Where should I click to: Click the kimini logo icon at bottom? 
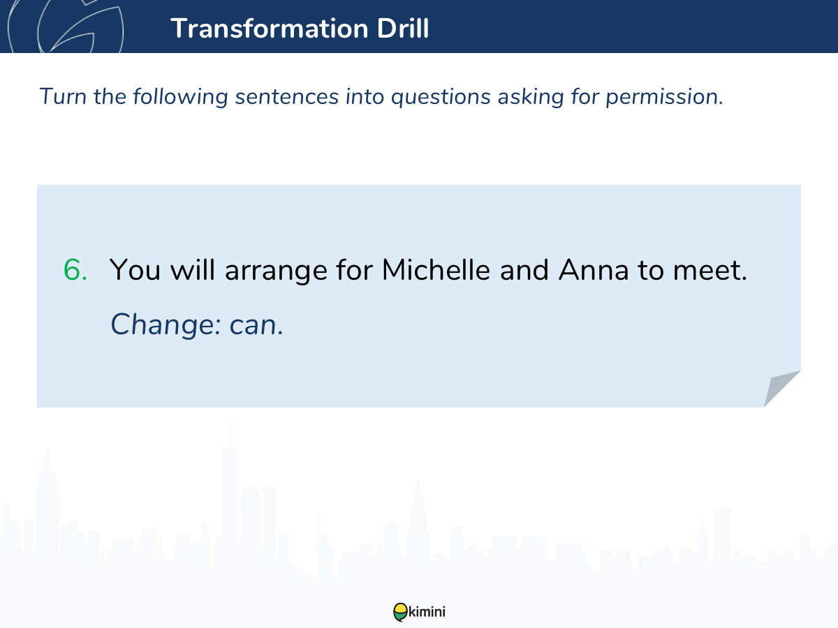(x=400, y=612)
